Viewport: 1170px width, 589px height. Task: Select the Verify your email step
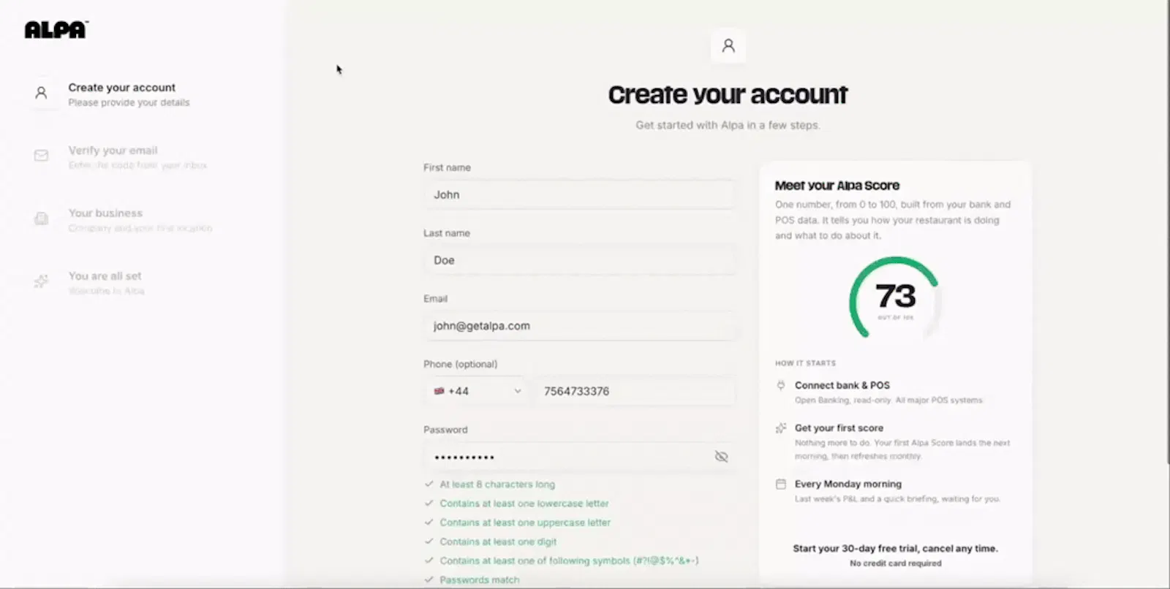(x=121, y=156)
